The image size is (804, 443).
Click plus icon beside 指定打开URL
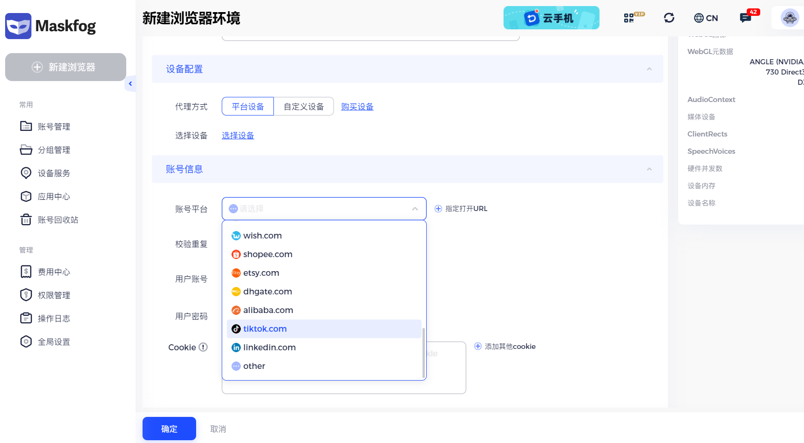[438, 209]
